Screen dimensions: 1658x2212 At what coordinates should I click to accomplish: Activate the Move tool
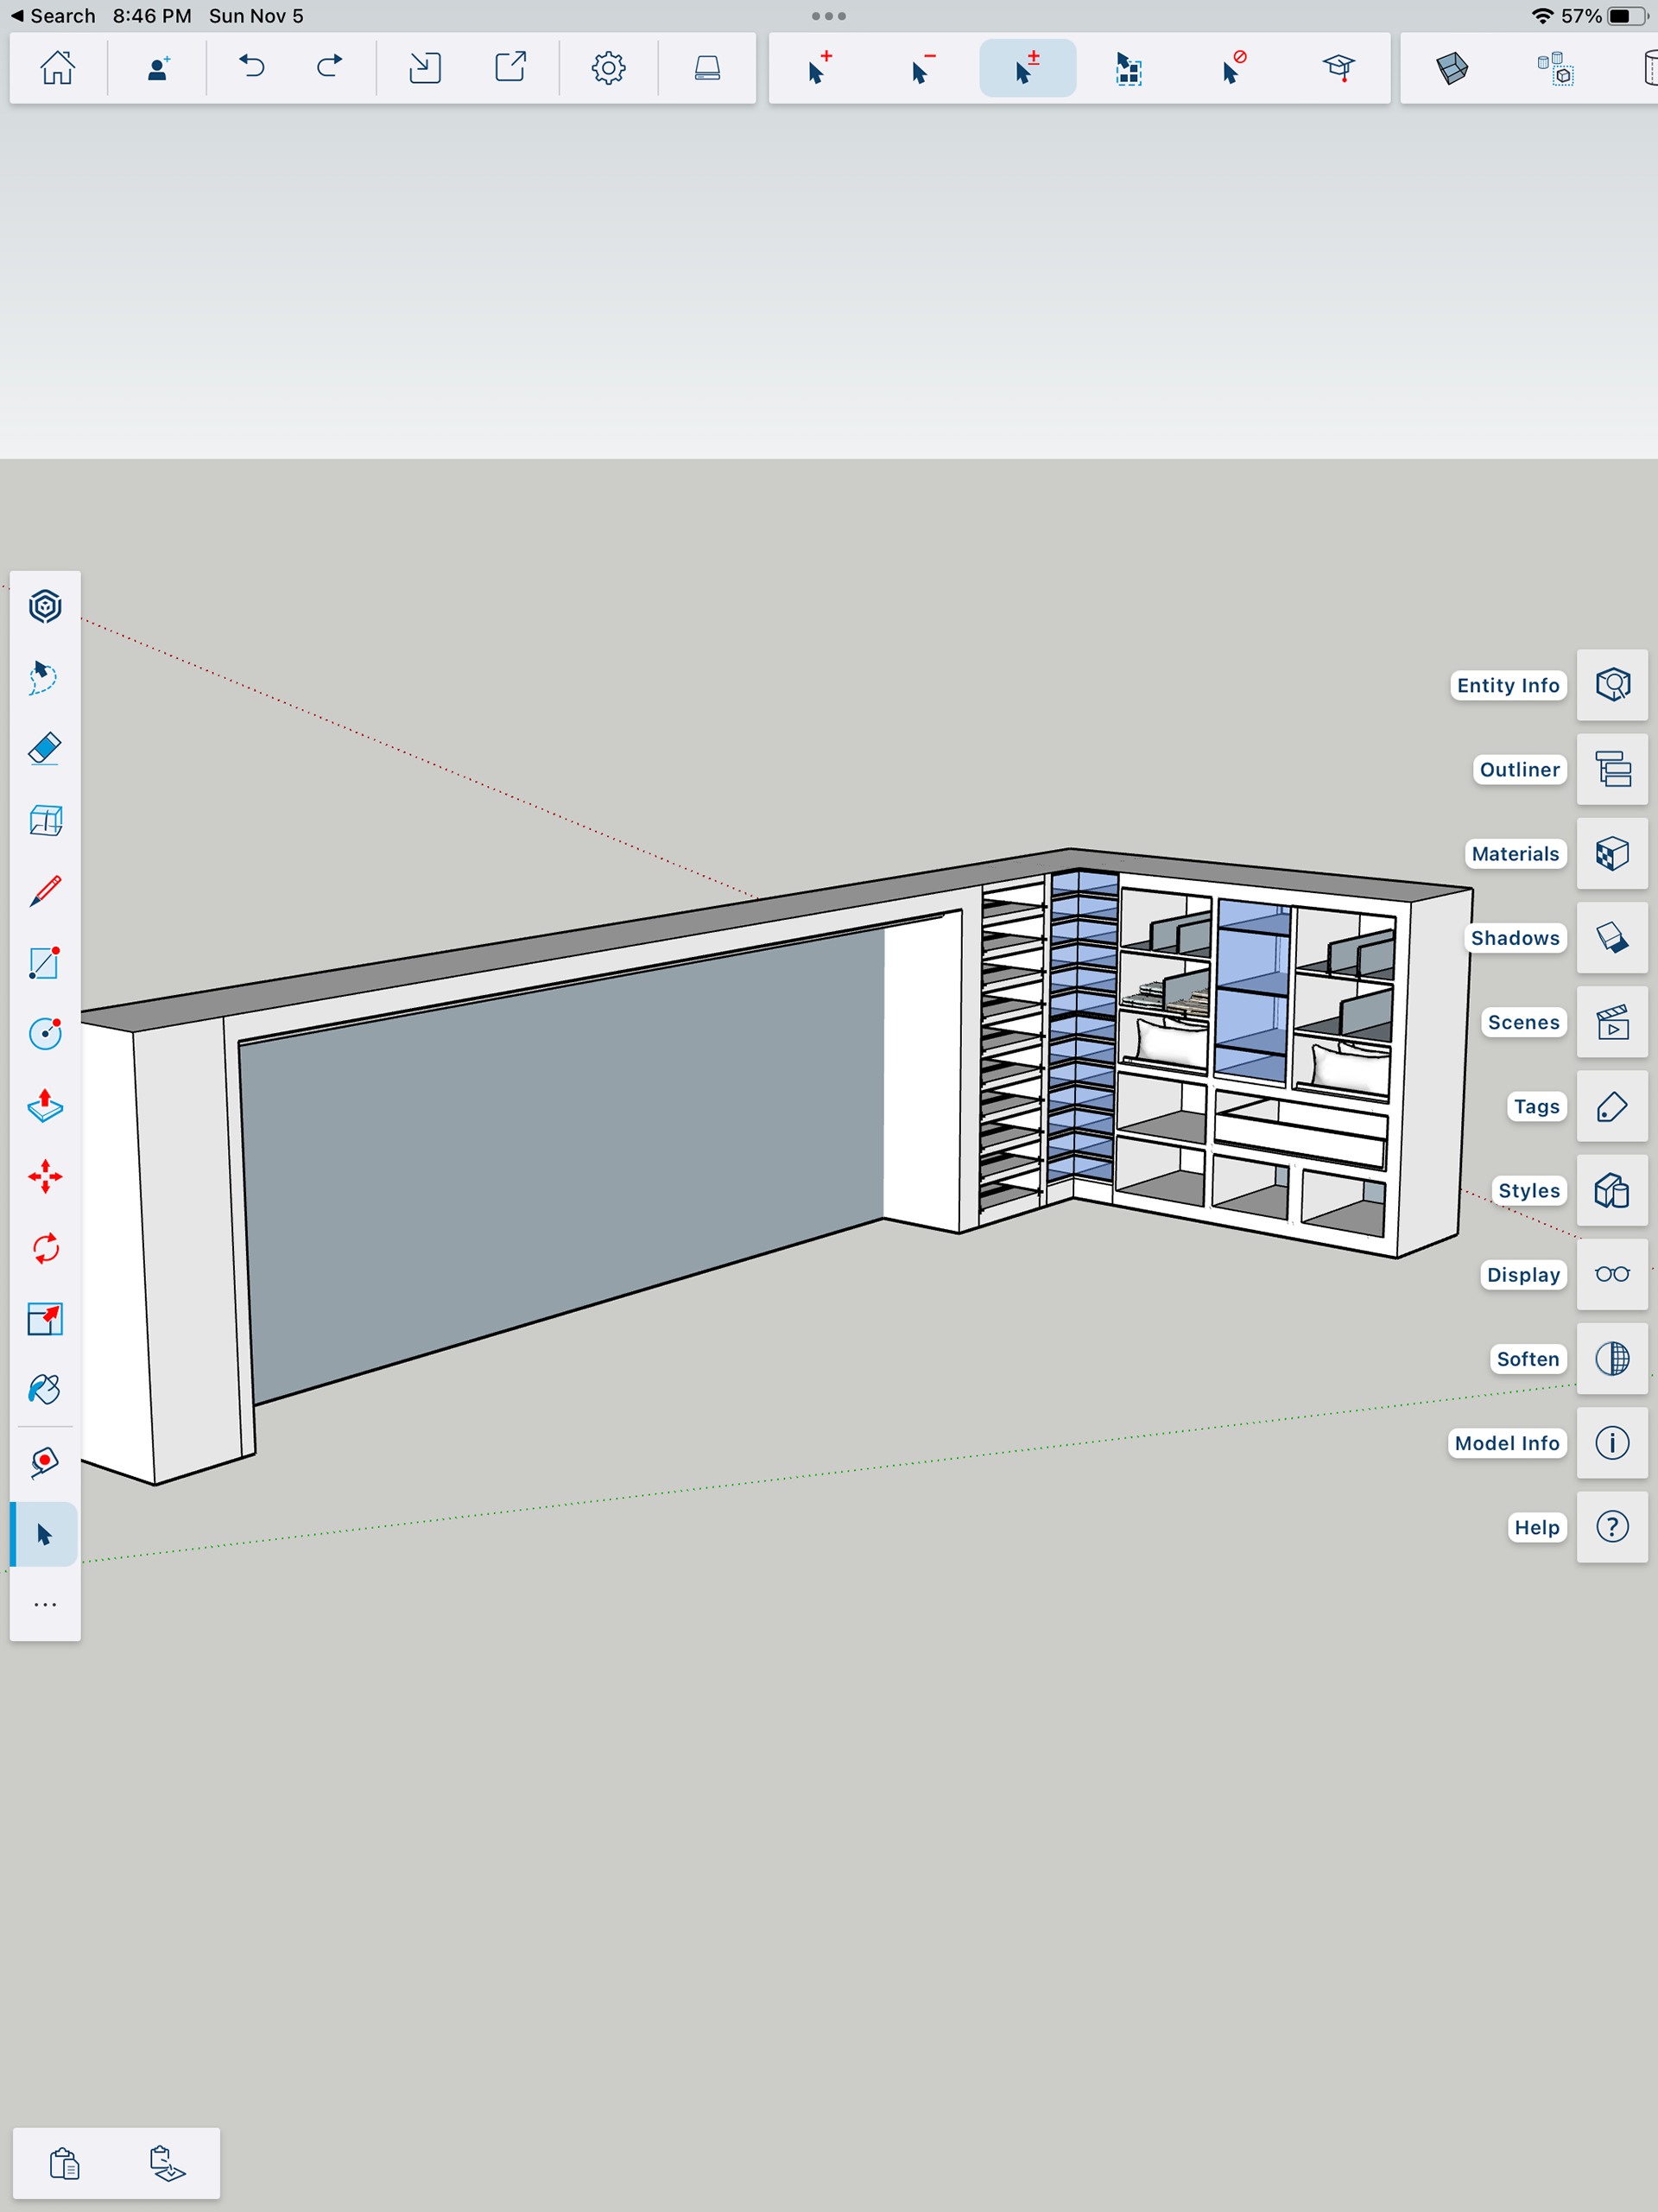point(45,1176)
